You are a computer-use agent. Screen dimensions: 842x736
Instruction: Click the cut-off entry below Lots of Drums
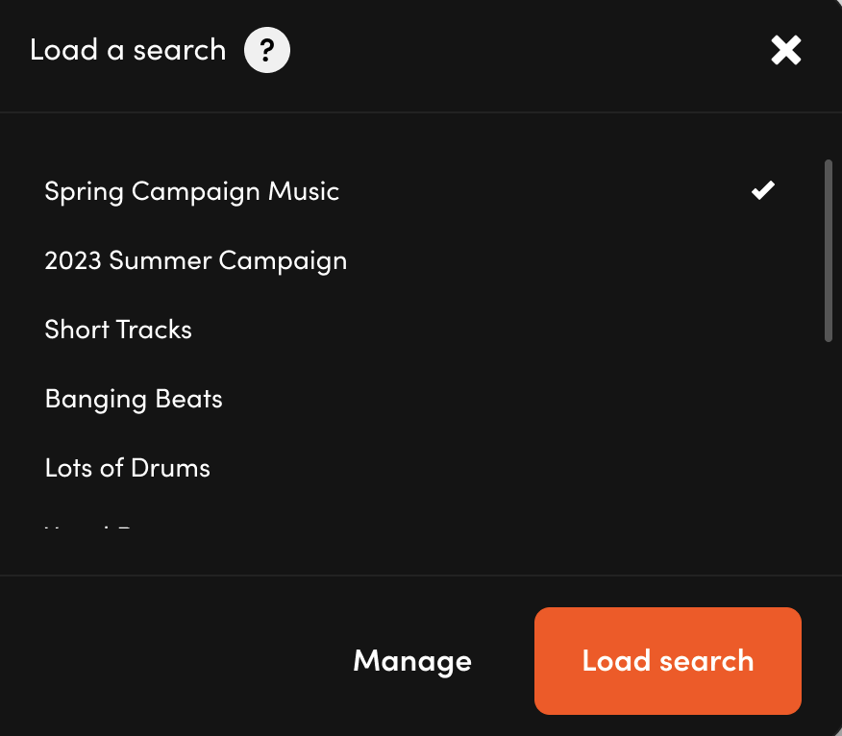point(409,524)
